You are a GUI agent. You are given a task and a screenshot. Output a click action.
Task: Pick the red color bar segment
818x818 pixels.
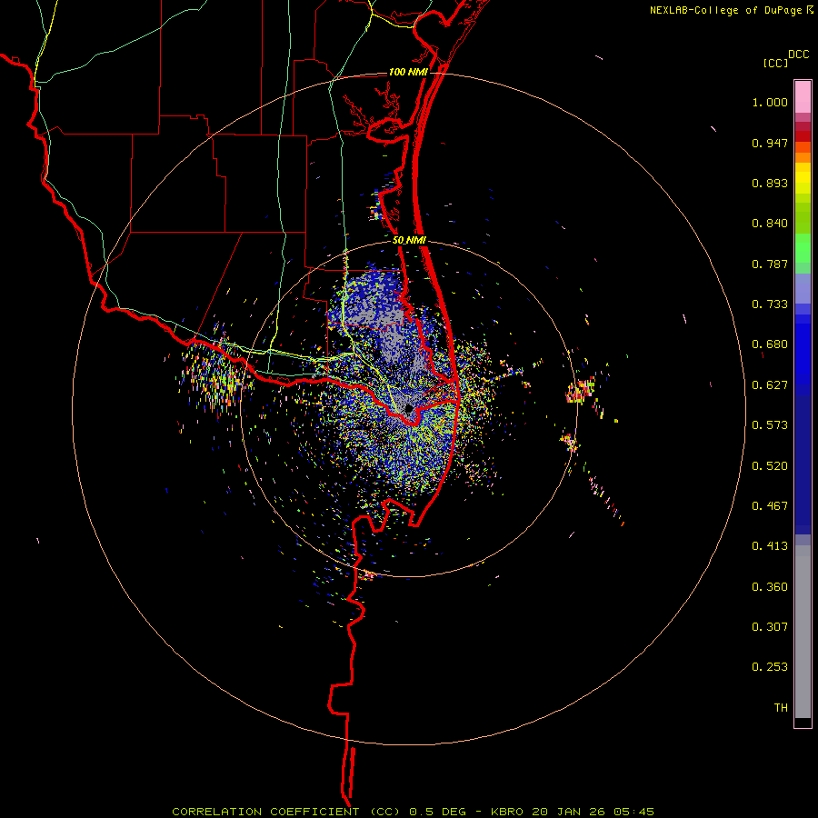[x=803, y=136]
